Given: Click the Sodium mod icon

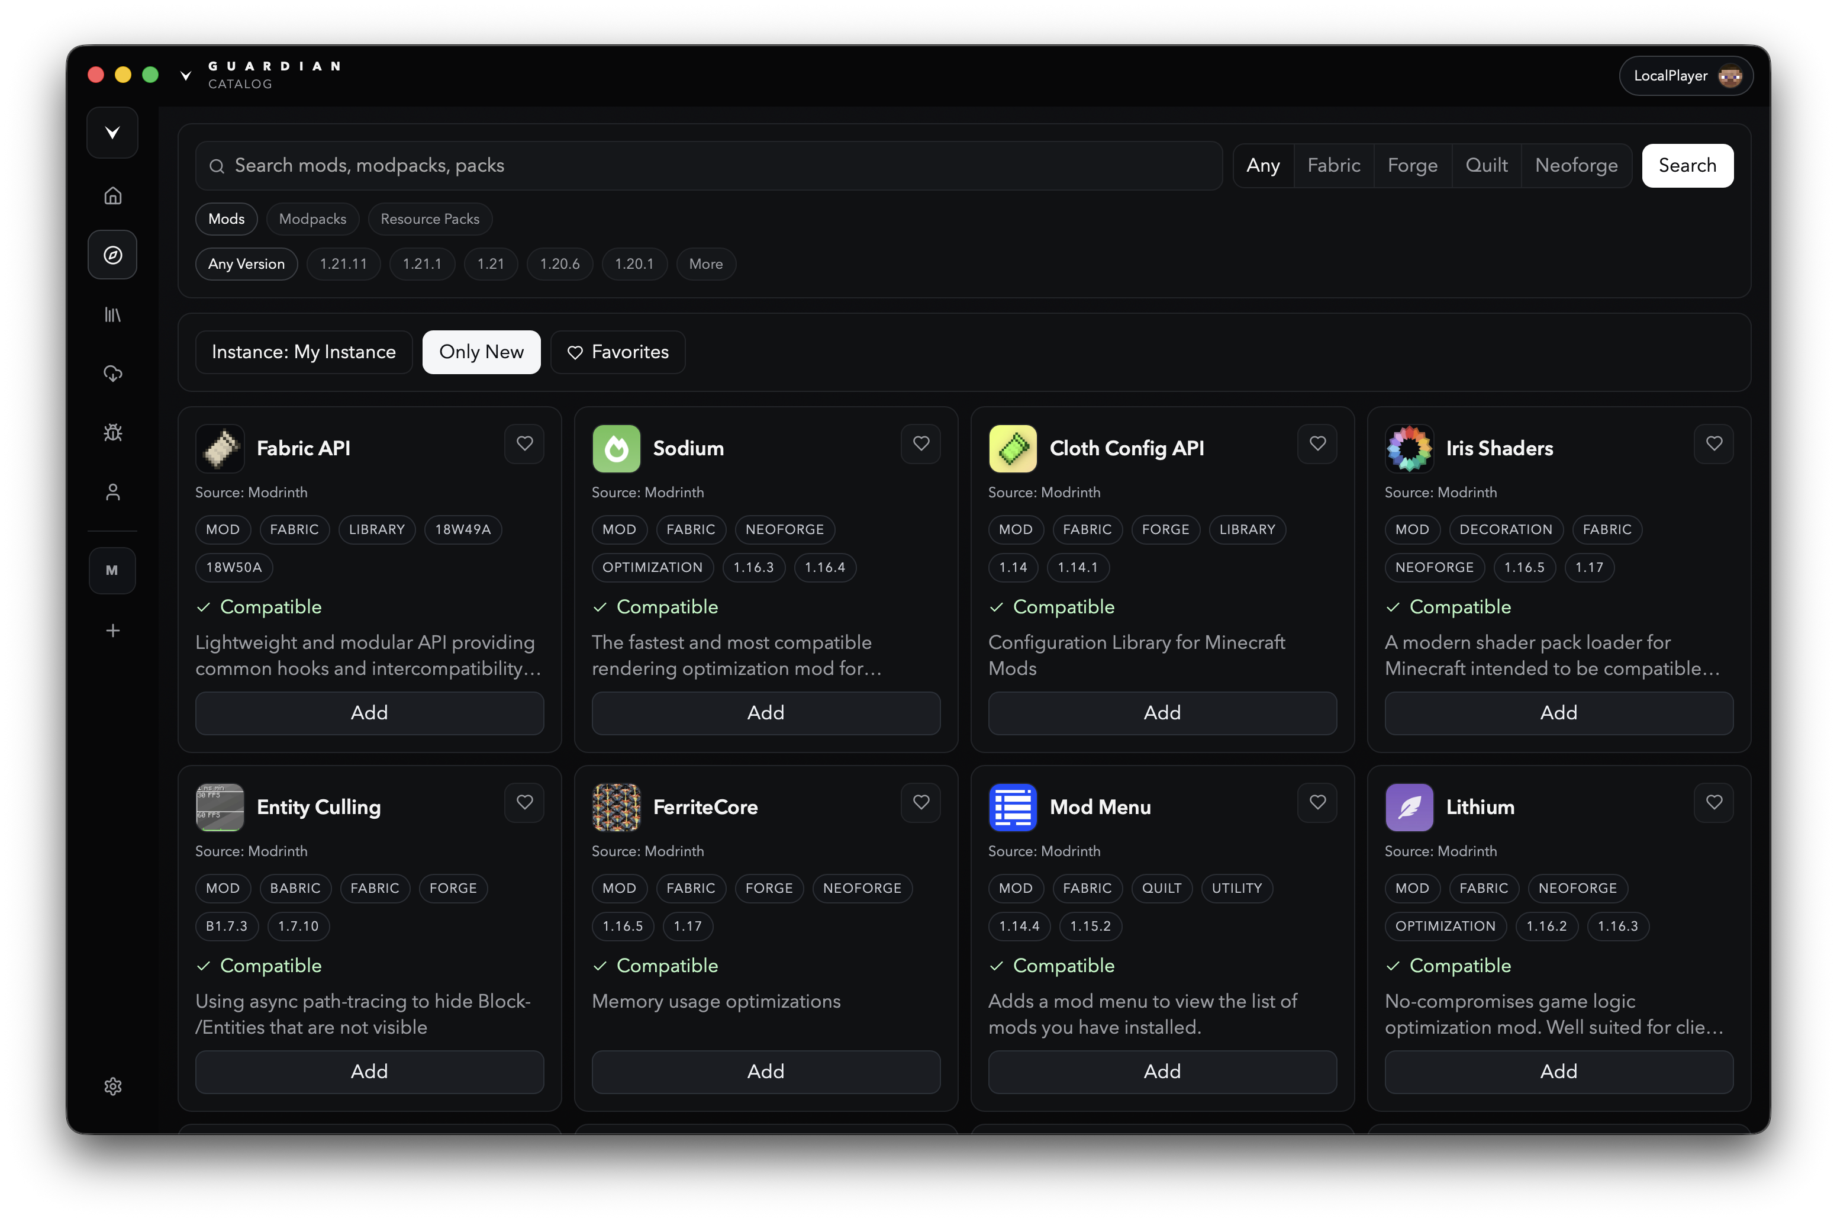Looking at the screenshot, I should (x=616, y=448).
